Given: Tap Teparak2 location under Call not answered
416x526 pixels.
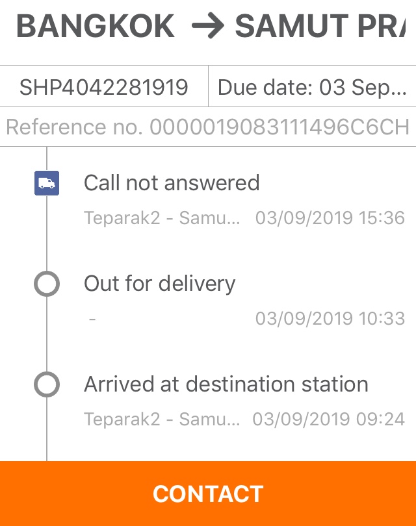Looking at the screenshot, I should click(162, 218).
